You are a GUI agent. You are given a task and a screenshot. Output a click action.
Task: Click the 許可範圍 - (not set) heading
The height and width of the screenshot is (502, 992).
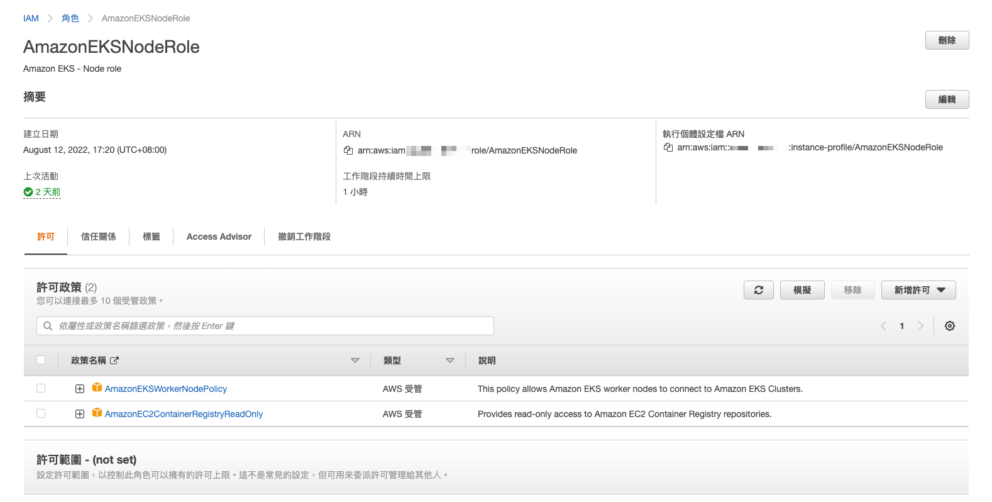pos(86,460)
